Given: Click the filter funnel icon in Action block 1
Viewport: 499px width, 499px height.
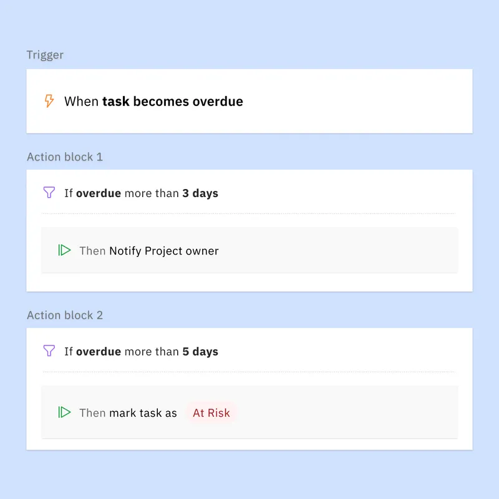Looking at the screenshot, I should [x=49, y=193].
